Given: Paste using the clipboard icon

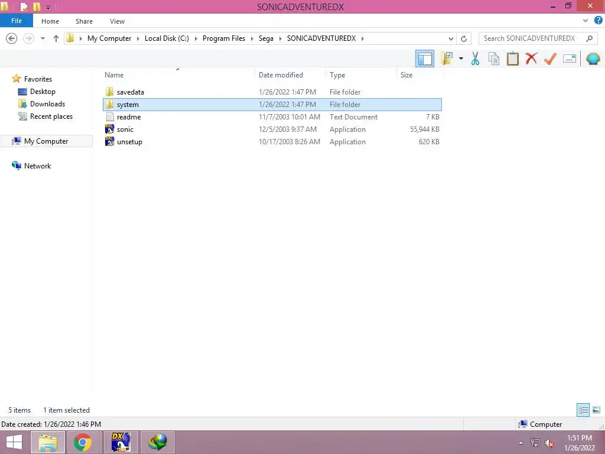Looking at the screenshot, I should (512, 59).
